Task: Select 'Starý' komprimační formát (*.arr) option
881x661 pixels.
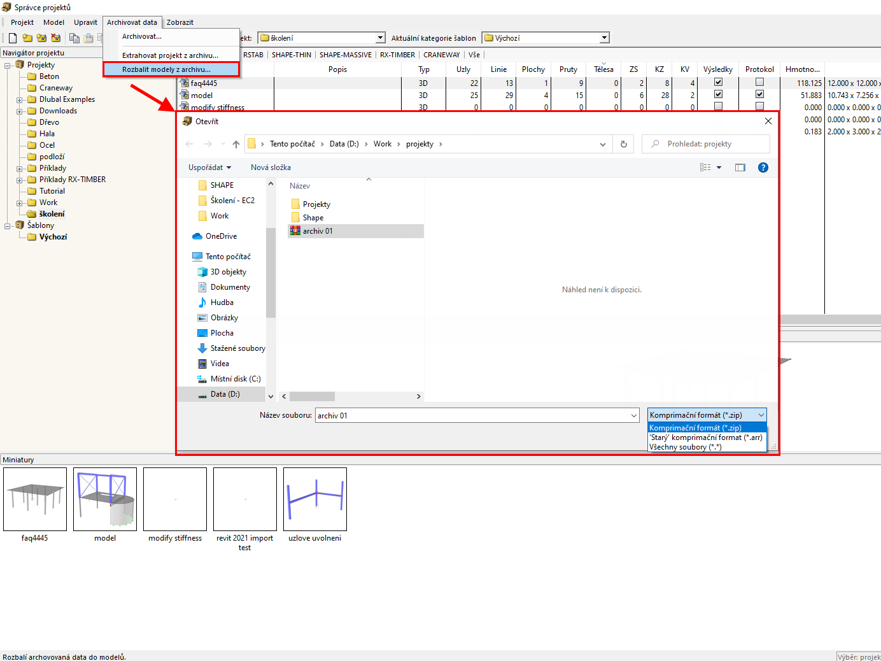Action: pos(707,437)
